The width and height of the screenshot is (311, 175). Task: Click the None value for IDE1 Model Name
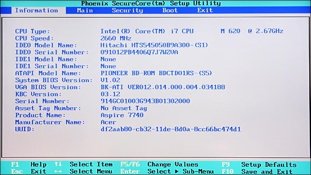[108, 59]
